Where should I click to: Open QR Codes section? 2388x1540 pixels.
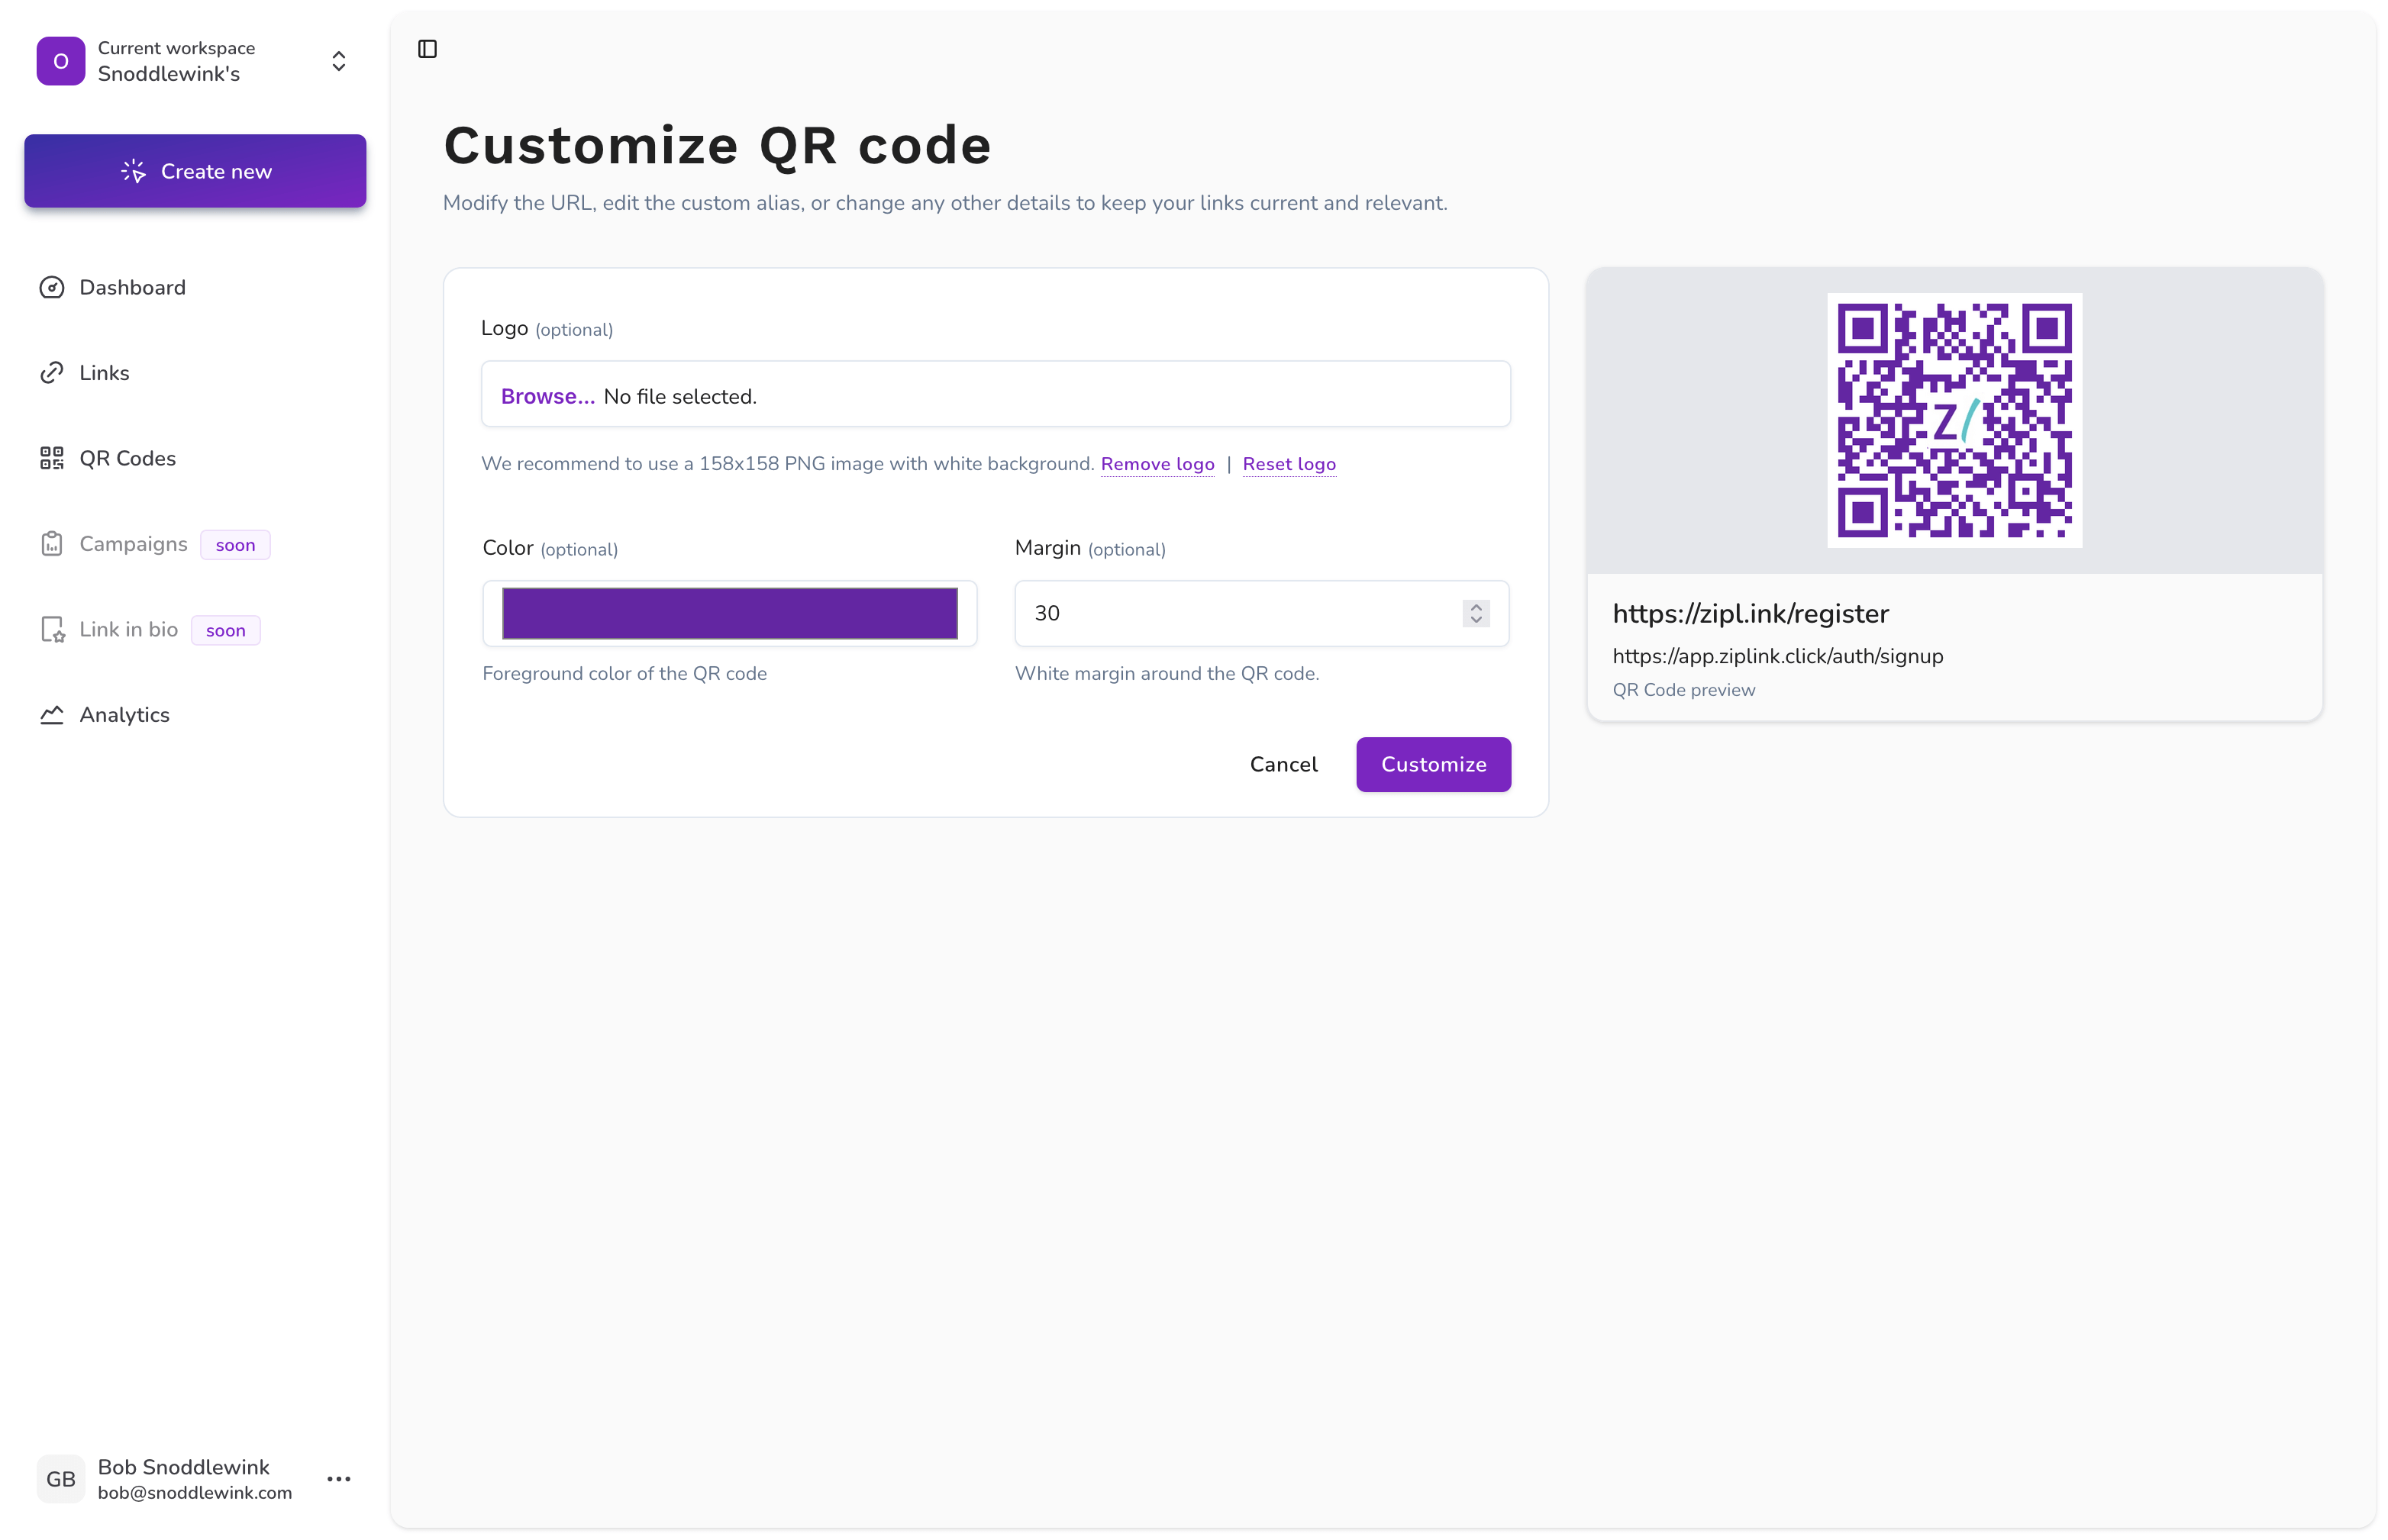(x=127, y=458)
